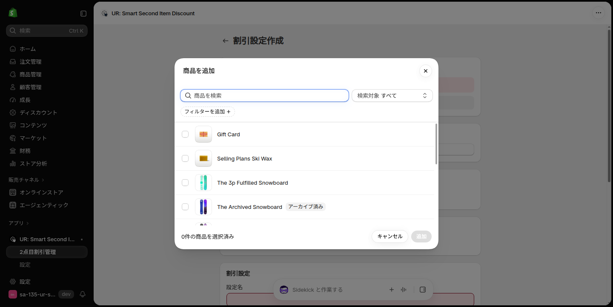613x307 pixels.
Task: Click the 商品を検索 search field
Action: (264, 96)
